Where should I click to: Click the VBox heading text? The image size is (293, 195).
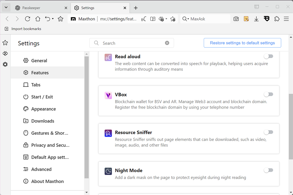(x=121, y=95)
